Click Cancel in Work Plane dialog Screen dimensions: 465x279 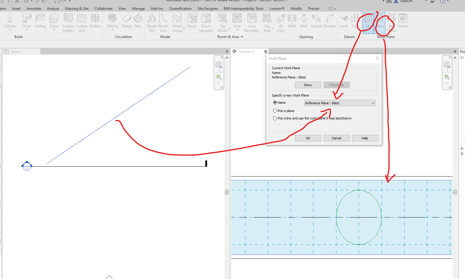click(x=336, y=138)
